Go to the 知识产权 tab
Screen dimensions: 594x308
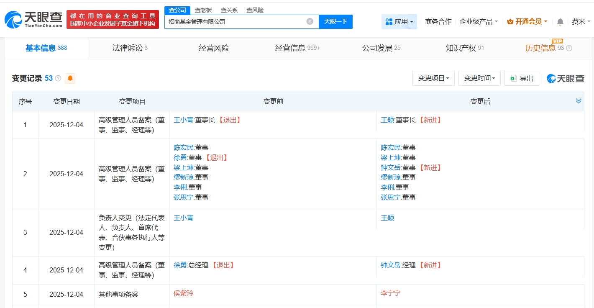(x=465, y=48)
